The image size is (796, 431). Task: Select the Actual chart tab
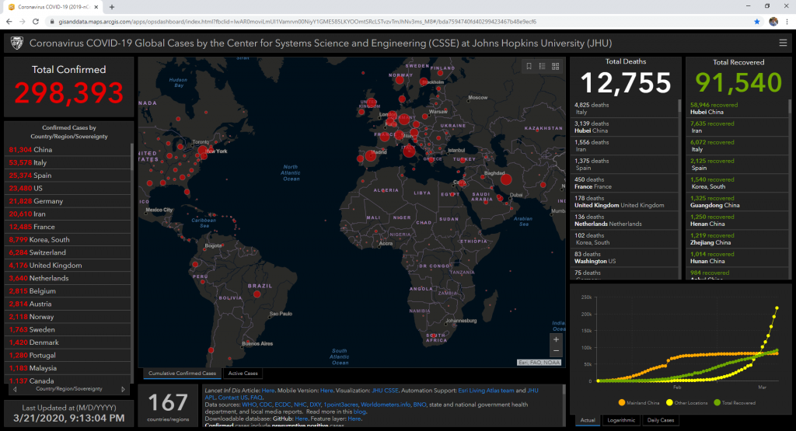point(588,420)
